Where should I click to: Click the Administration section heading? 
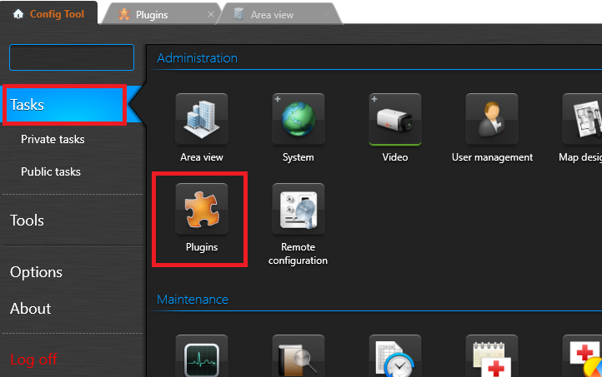(198, 58)
